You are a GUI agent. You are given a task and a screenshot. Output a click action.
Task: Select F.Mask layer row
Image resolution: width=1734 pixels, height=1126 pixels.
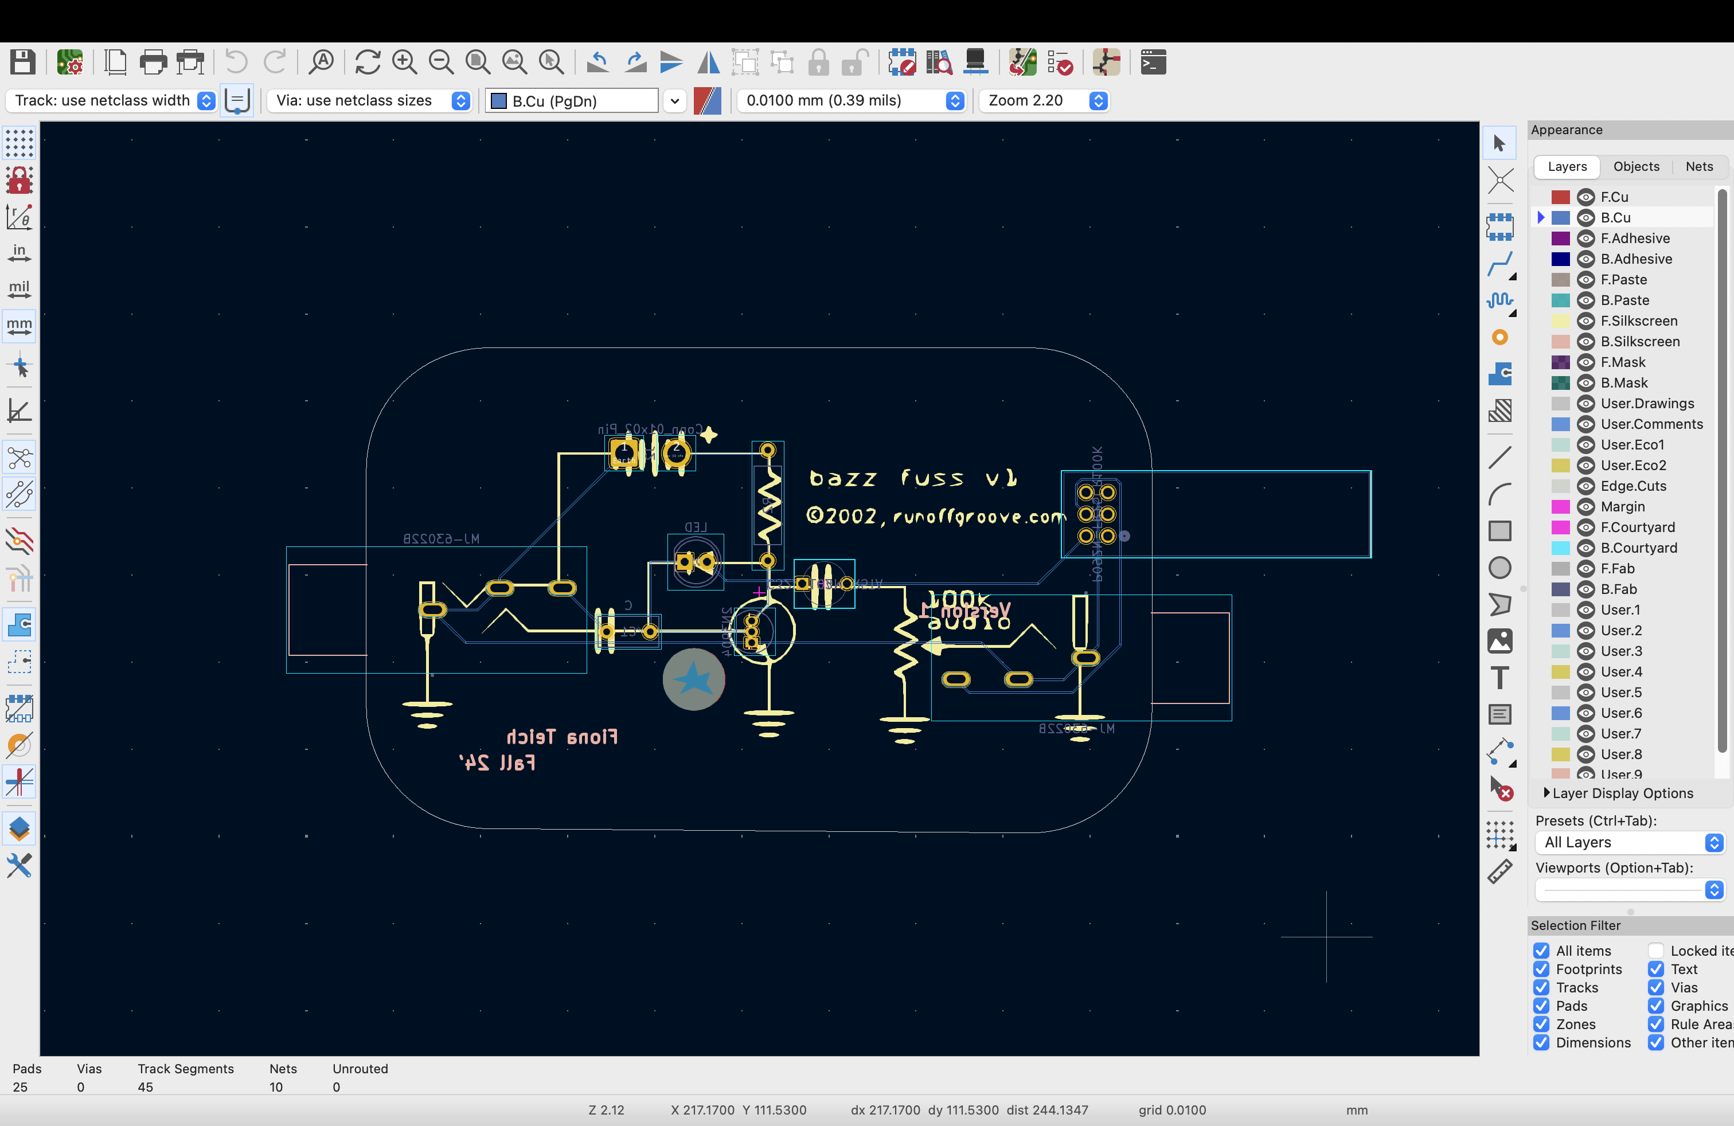(x=1623, y=362)
